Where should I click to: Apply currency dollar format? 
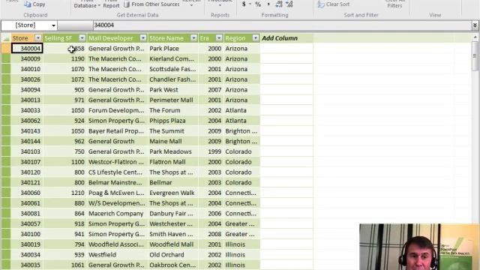coord(244,4)
